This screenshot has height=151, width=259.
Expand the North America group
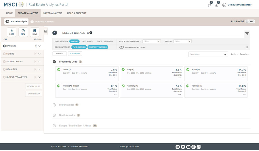pyautogui.click(x=54, y=115)
